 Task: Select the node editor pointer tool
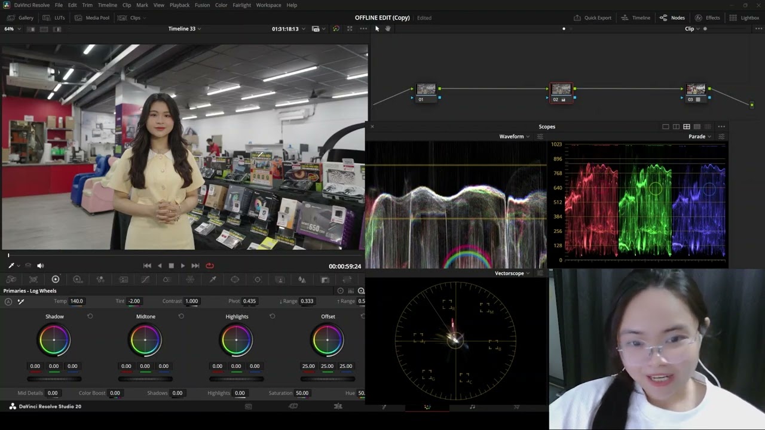tap(377, 29)
